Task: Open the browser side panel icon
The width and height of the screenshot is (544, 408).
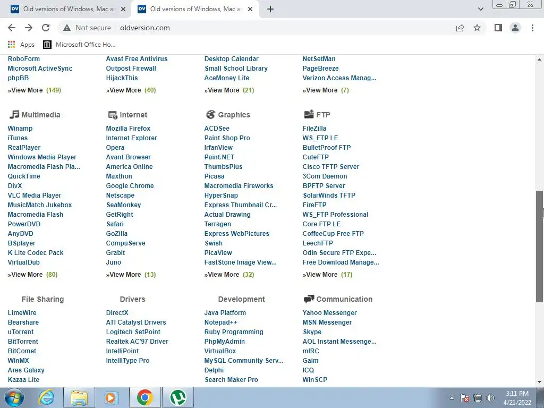Action: [x=498, y=28]
